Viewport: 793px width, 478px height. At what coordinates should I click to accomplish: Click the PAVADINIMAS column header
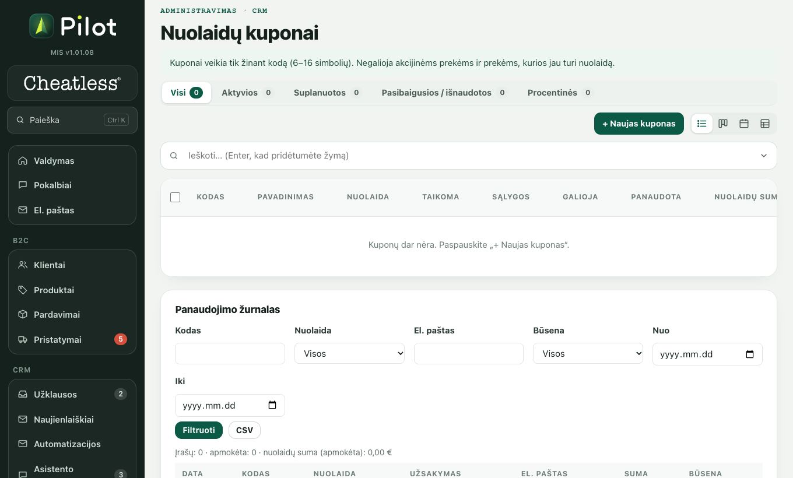coord(286,197)
